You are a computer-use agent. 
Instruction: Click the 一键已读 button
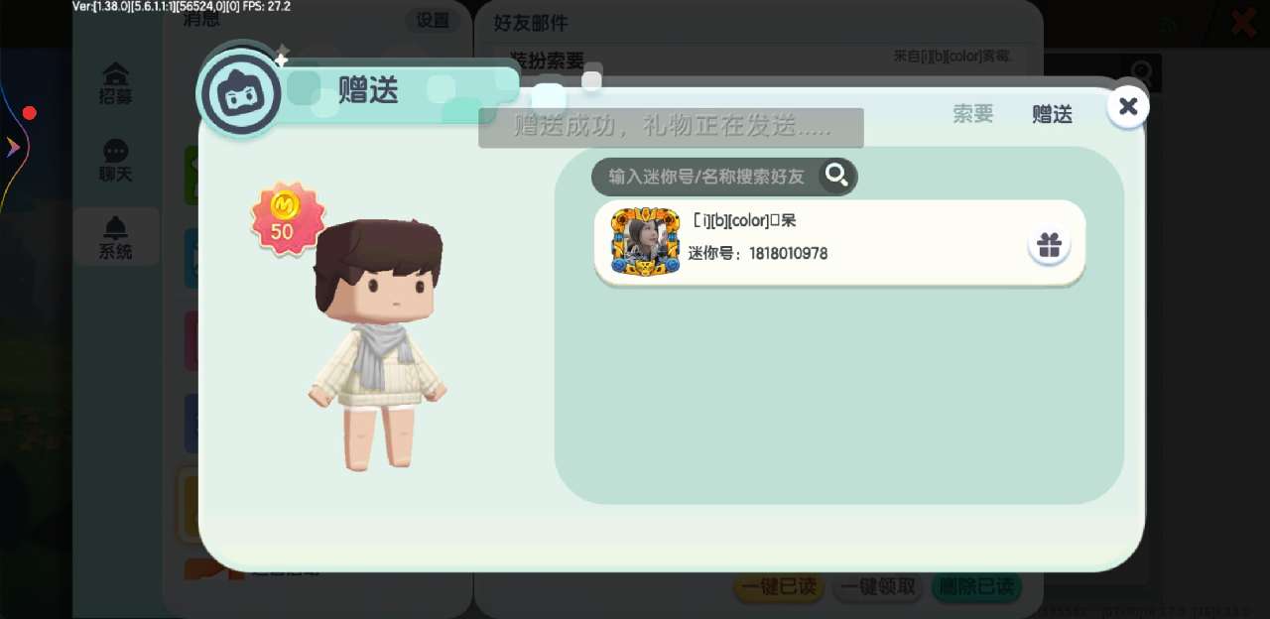pos(779,586)
